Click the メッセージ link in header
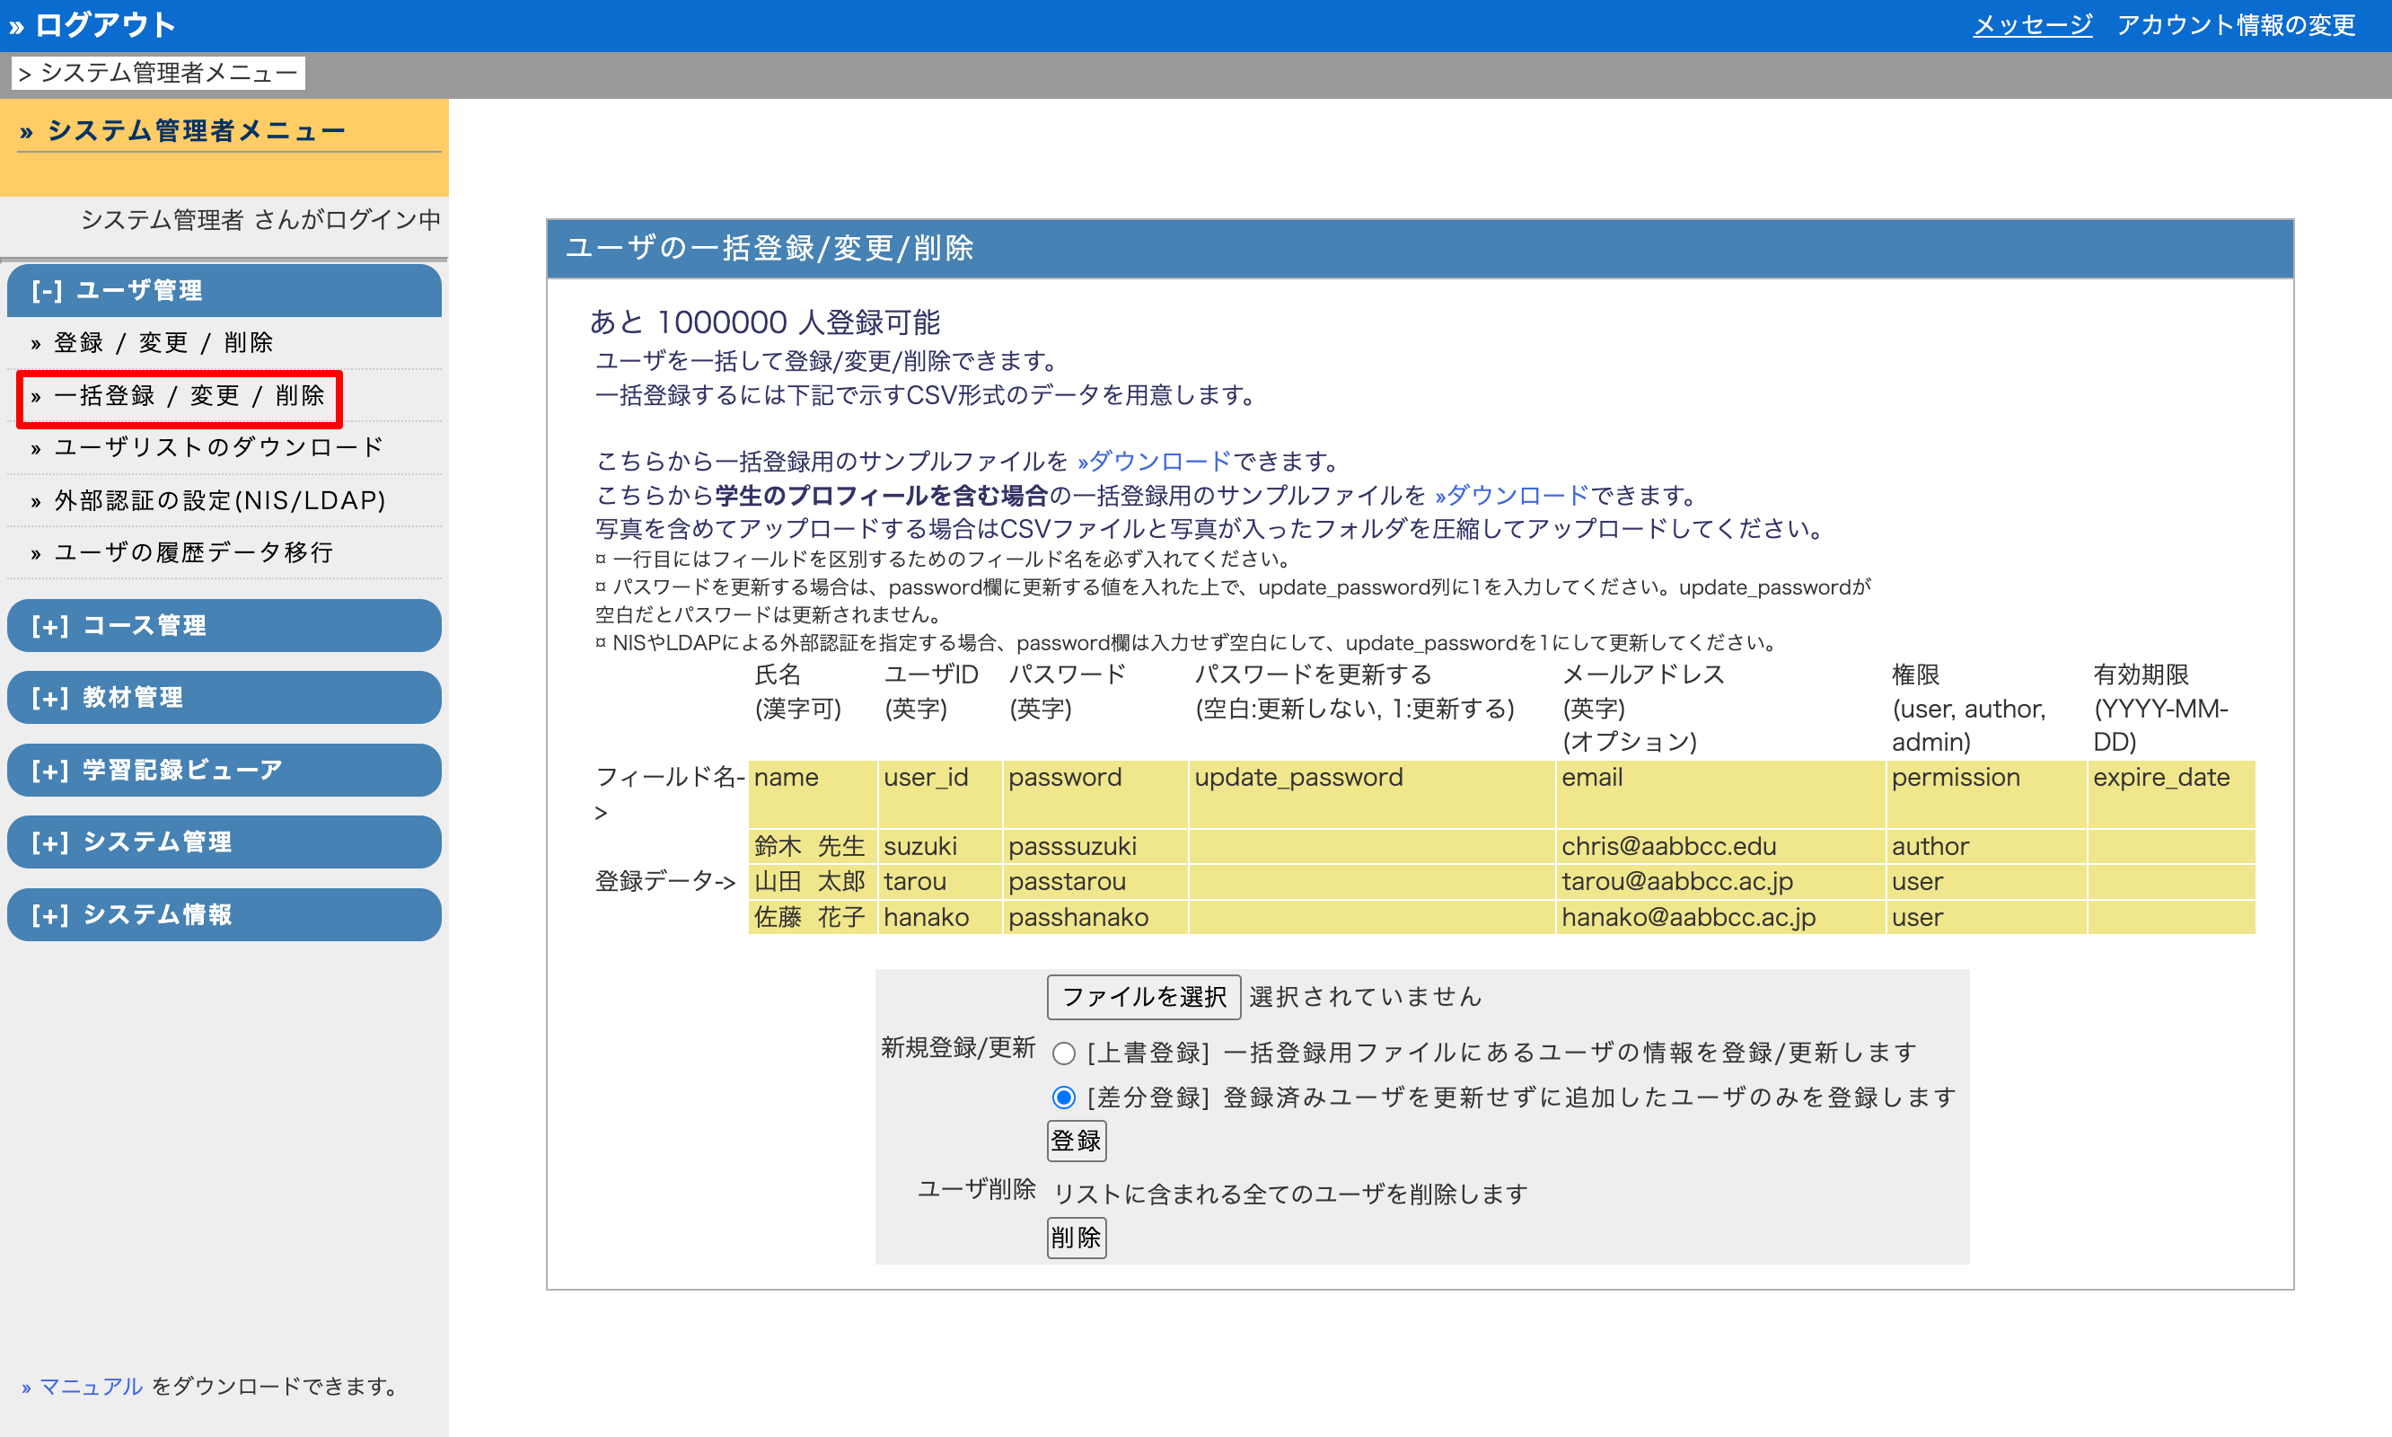Screen dimensions: 2392x1437 tap(2032, 25)
